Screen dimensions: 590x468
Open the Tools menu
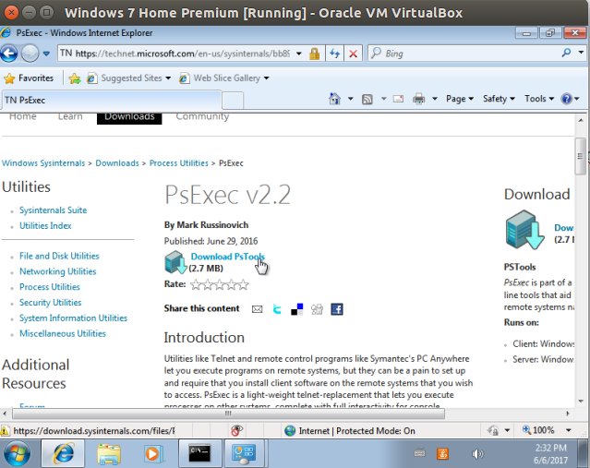coord(539,99)
